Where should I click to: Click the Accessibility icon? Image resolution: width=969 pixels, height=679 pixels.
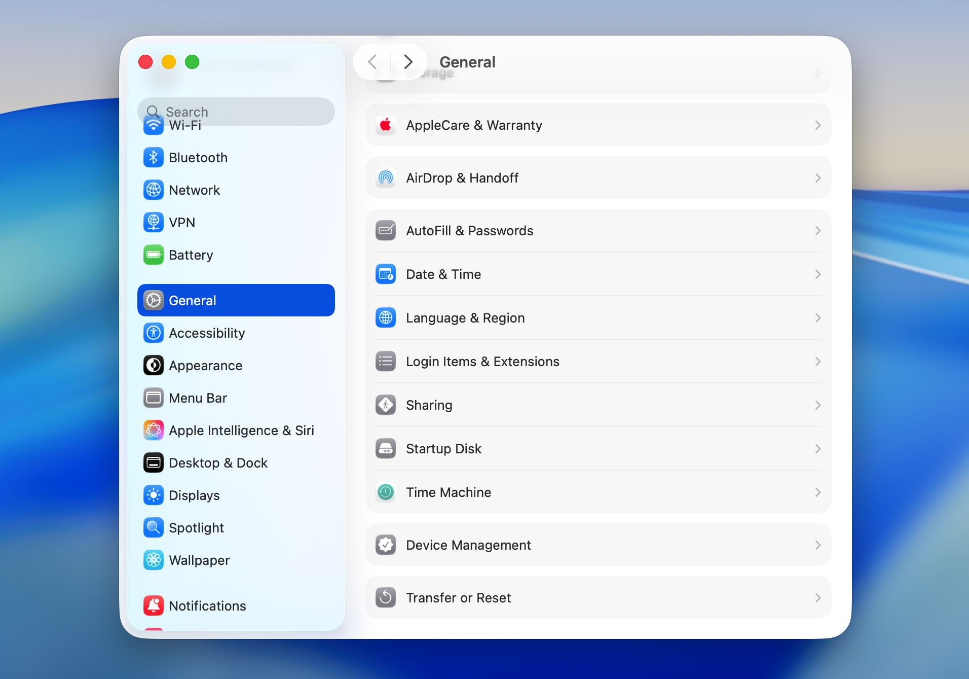pyautogui.click(x=154, y=333)
